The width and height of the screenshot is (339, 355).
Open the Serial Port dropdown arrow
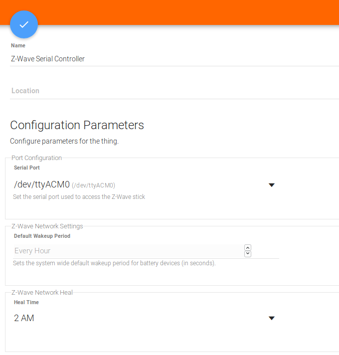click(272, 185)
